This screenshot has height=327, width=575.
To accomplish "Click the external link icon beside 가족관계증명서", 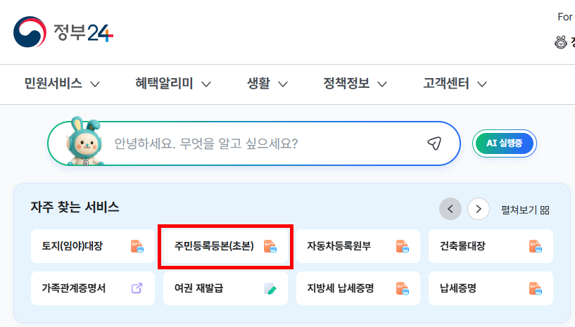I will pyautogui.click(x=137, y=288).
